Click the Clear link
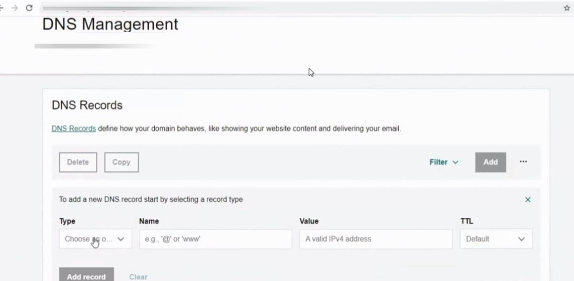 point(139,277)
